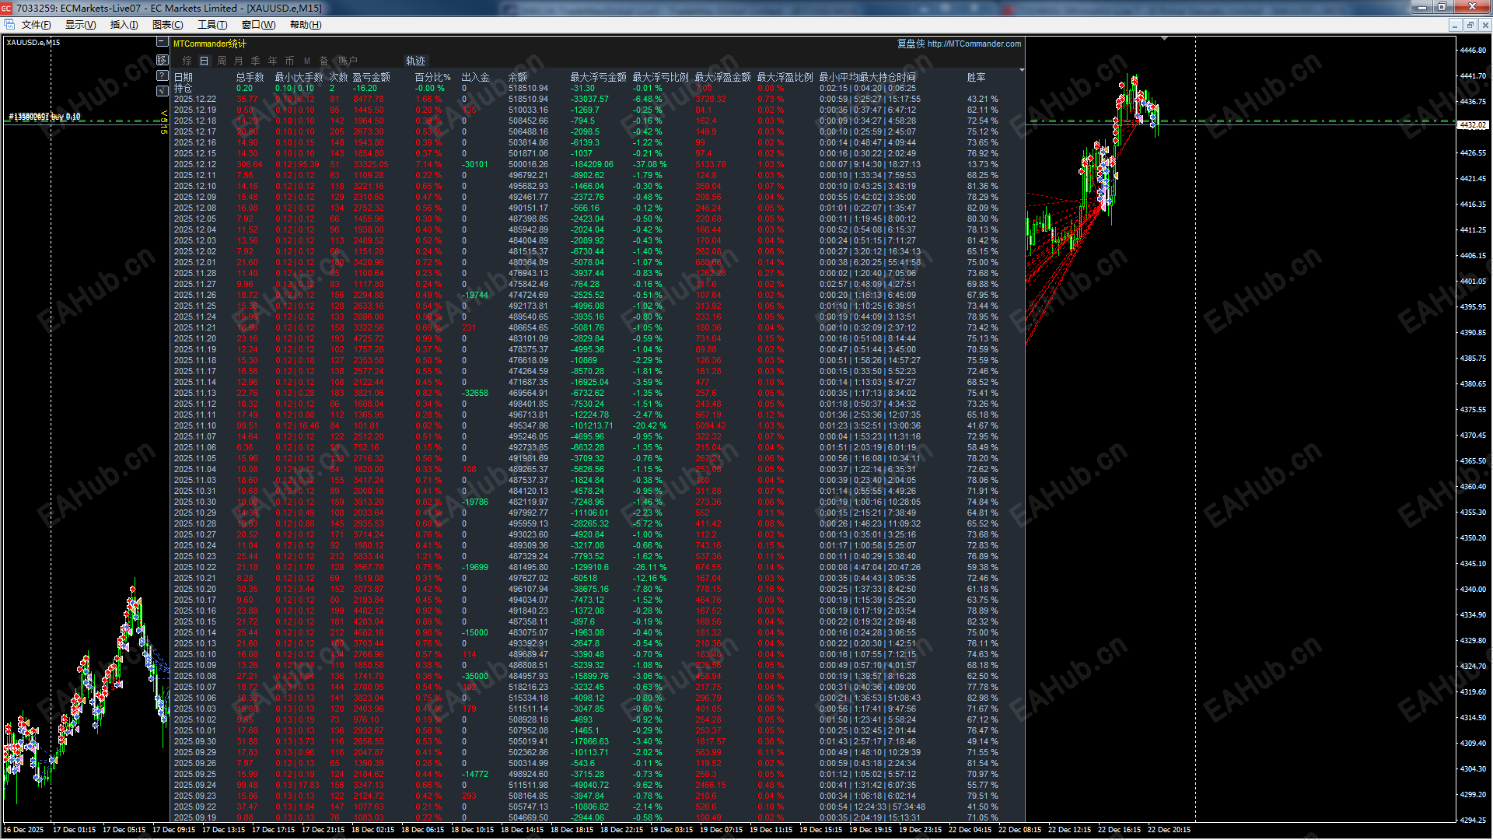1493x840 pixels.
Task: Click the checkmark icon on the panel's left edge
Action: (x=162, y=91)
